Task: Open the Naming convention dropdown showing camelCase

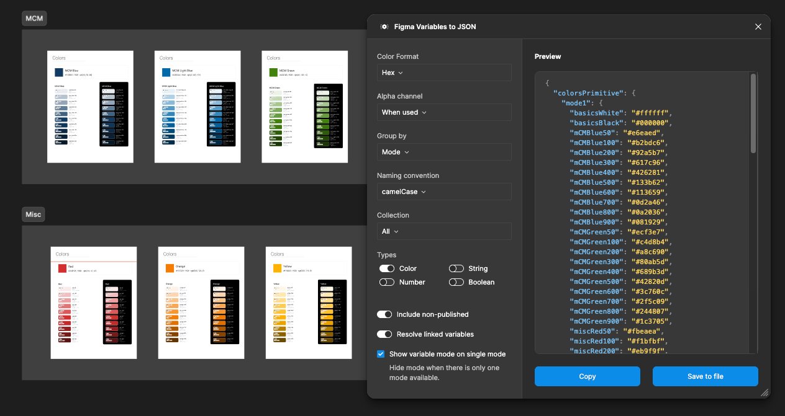Action: coord(443,192)
